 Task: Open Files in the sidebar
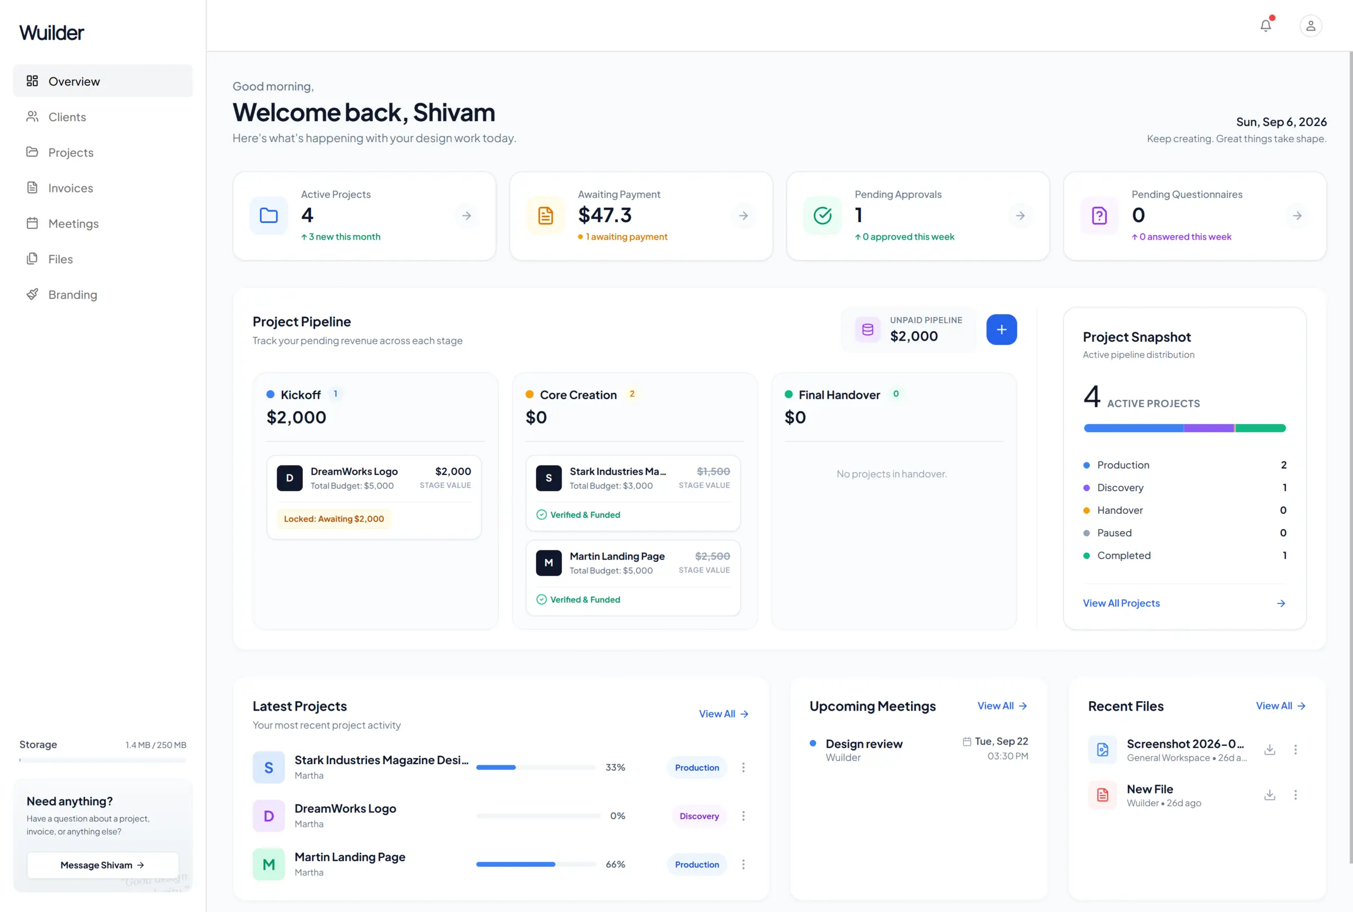click(x=103, y=259)
